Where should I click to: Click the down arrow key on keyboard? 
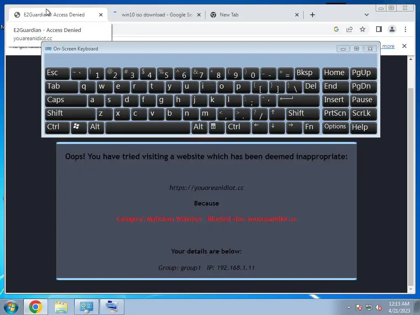[x=277, y=127]
